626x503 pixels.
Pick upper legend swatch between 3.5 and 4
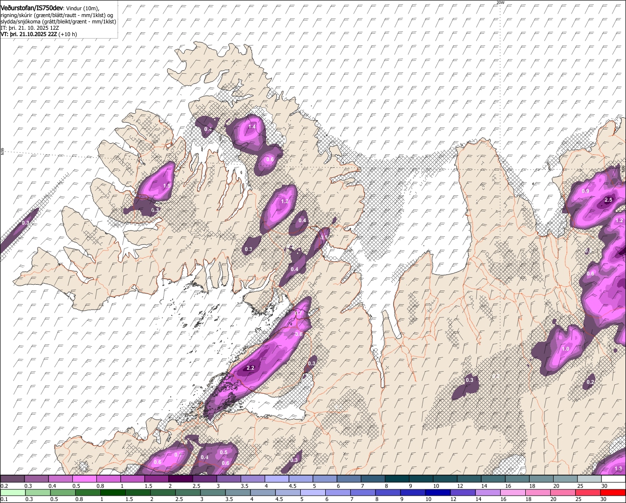pyautogui.click(x=253, y=479)
